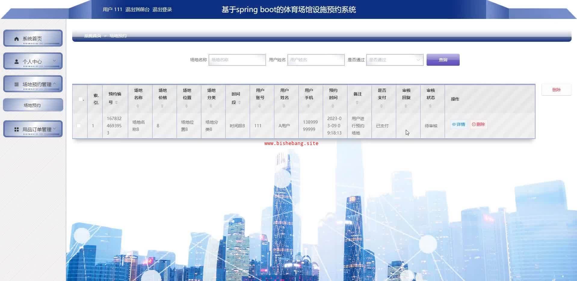Click the batch 删除 button beside the table
Screen dimensions: 577x281
[x=556, y=90]
